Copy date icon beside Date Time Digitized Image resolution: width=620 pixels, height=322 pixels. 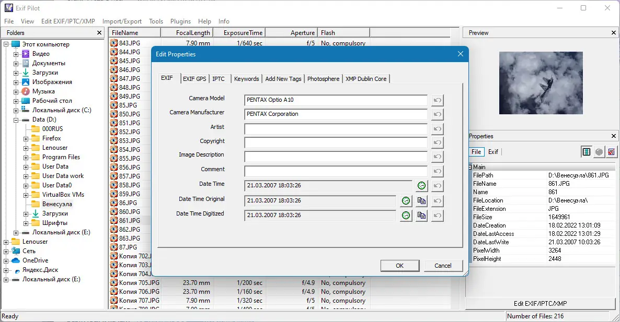[x=421, y=216]
